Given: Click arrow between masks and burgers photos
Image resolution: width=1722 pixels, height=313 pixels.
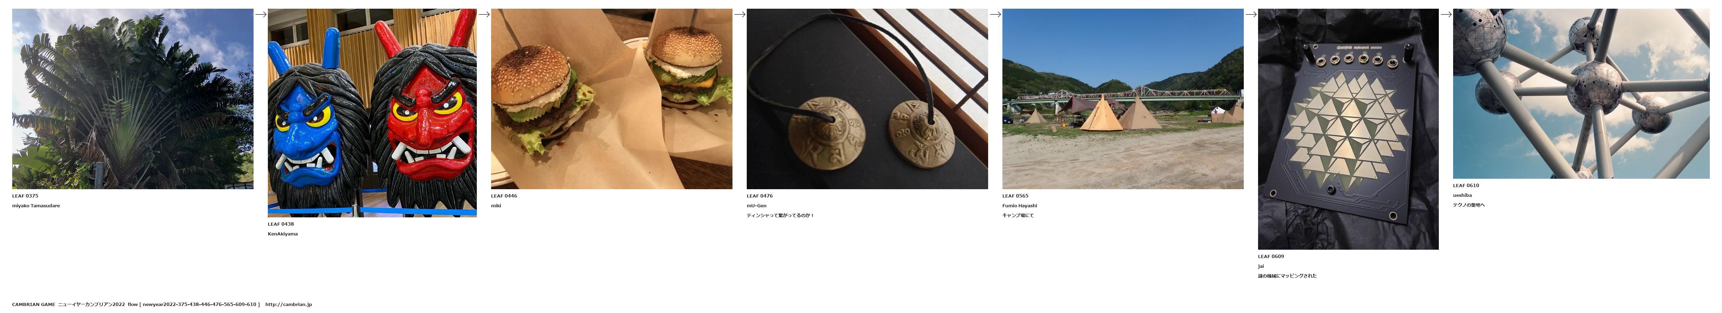Looking at the screenshot, I should 484,14.
